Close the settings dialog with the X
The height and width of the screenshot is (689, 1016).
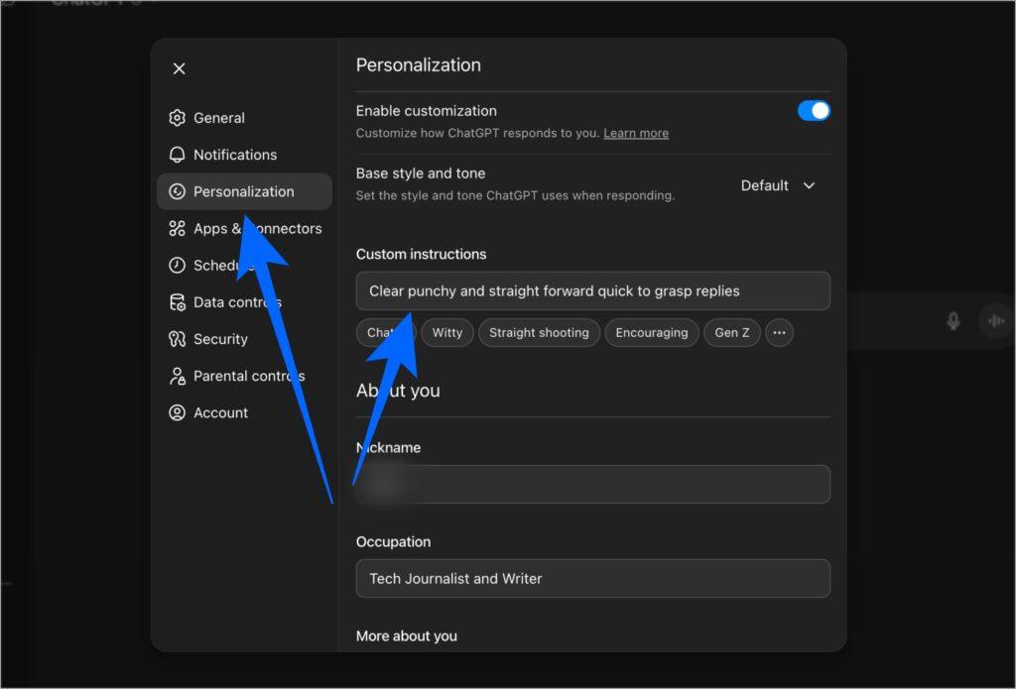pyautogui.click(x=179, y=68)
